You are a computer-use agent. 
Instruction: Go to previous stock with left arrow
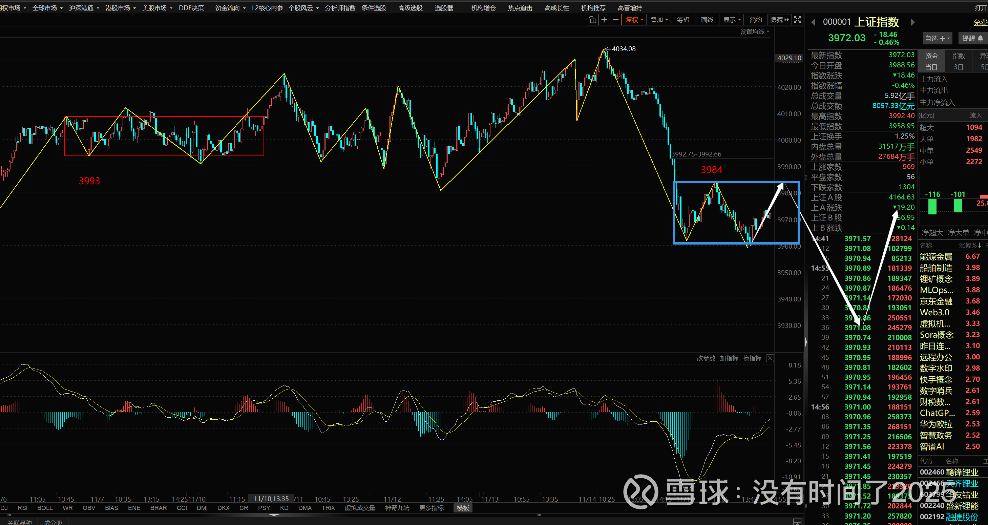click(814, 22)
